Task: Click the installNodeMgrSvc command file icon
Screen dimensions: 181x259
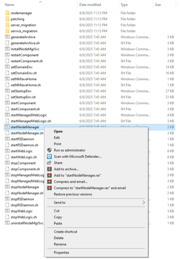Action: click(7, 49)
